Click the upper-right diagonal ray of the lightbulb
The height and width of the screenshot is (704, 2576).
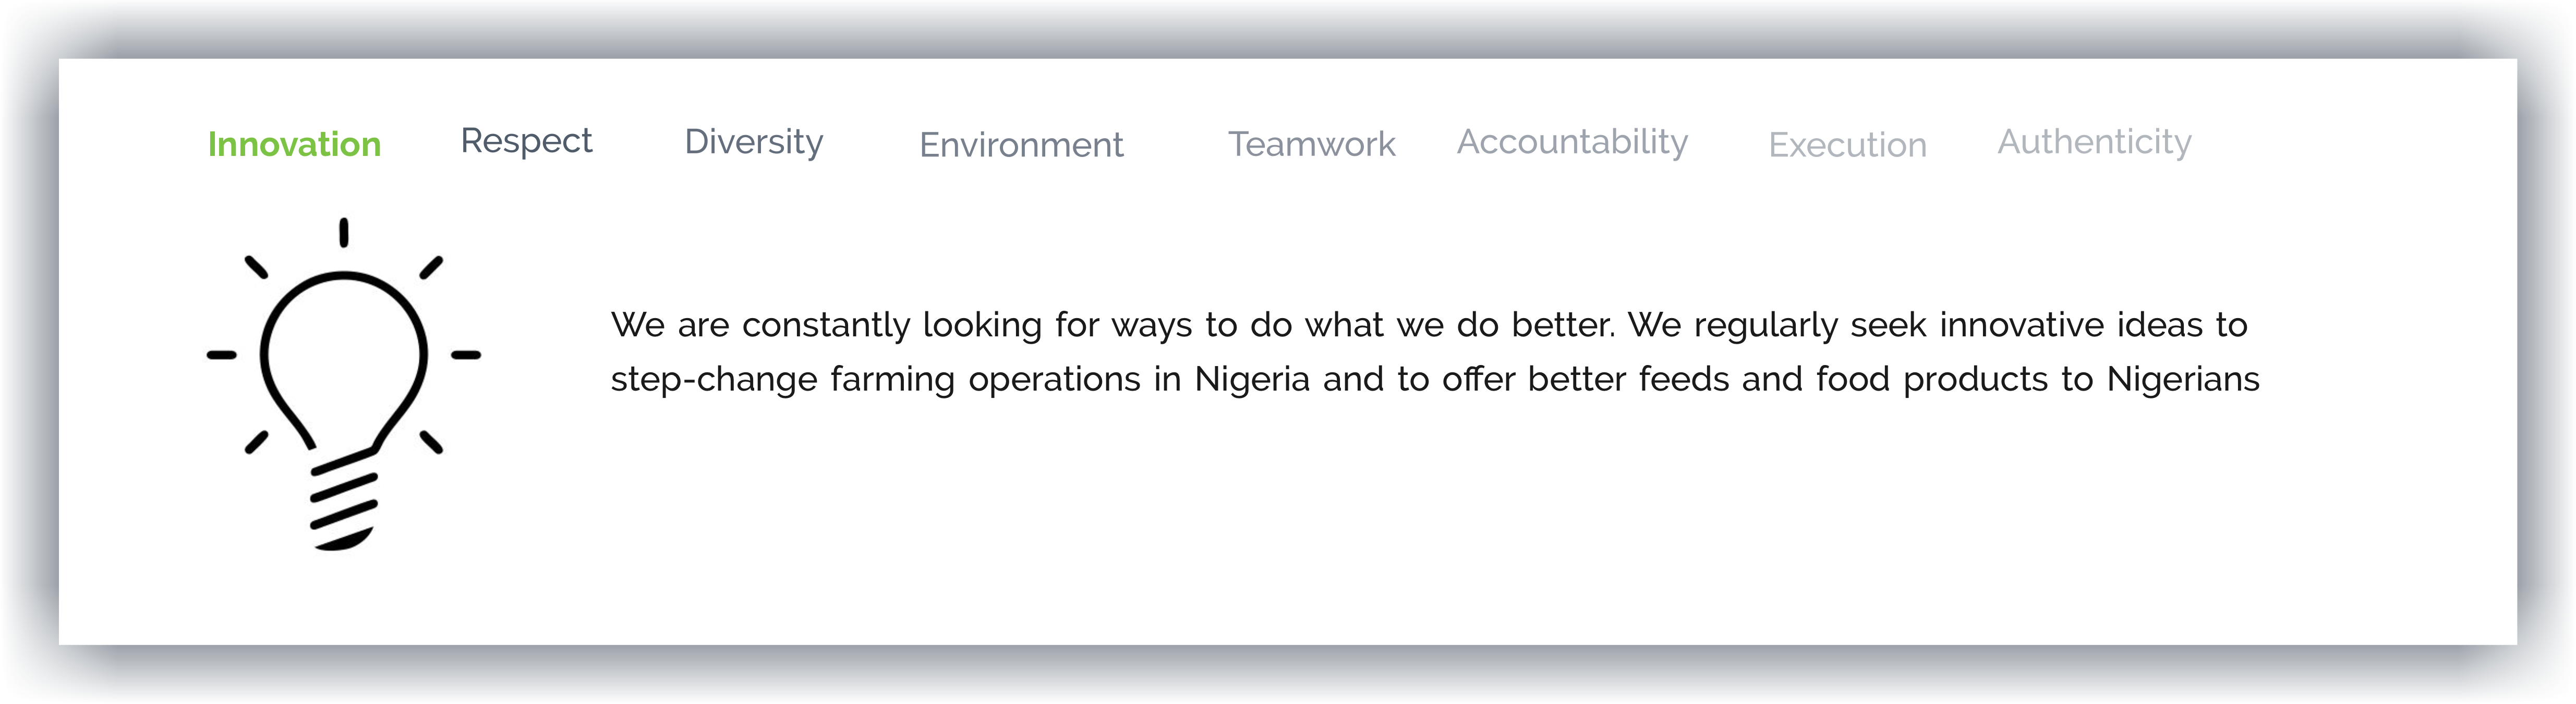[x=431, y=267]
